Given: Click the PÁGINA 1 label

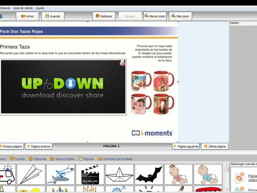Looking at the screenshot, I should [x=111, y=146].
